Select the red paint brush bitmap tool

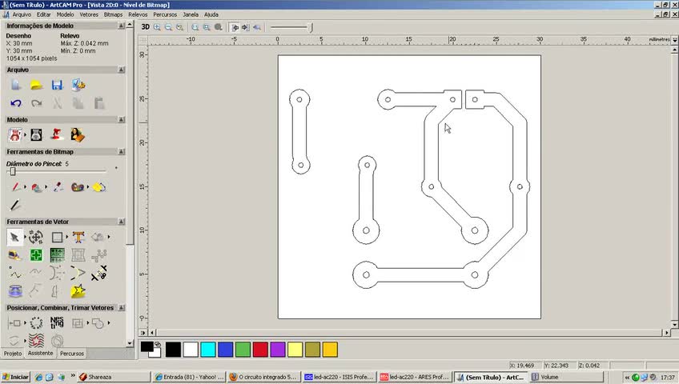point(15,187)
